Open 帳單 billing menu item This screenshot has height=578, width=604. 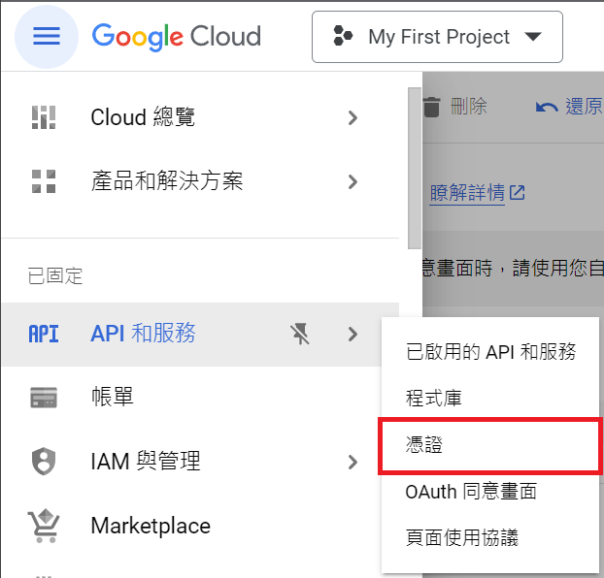tap(191, 398)
